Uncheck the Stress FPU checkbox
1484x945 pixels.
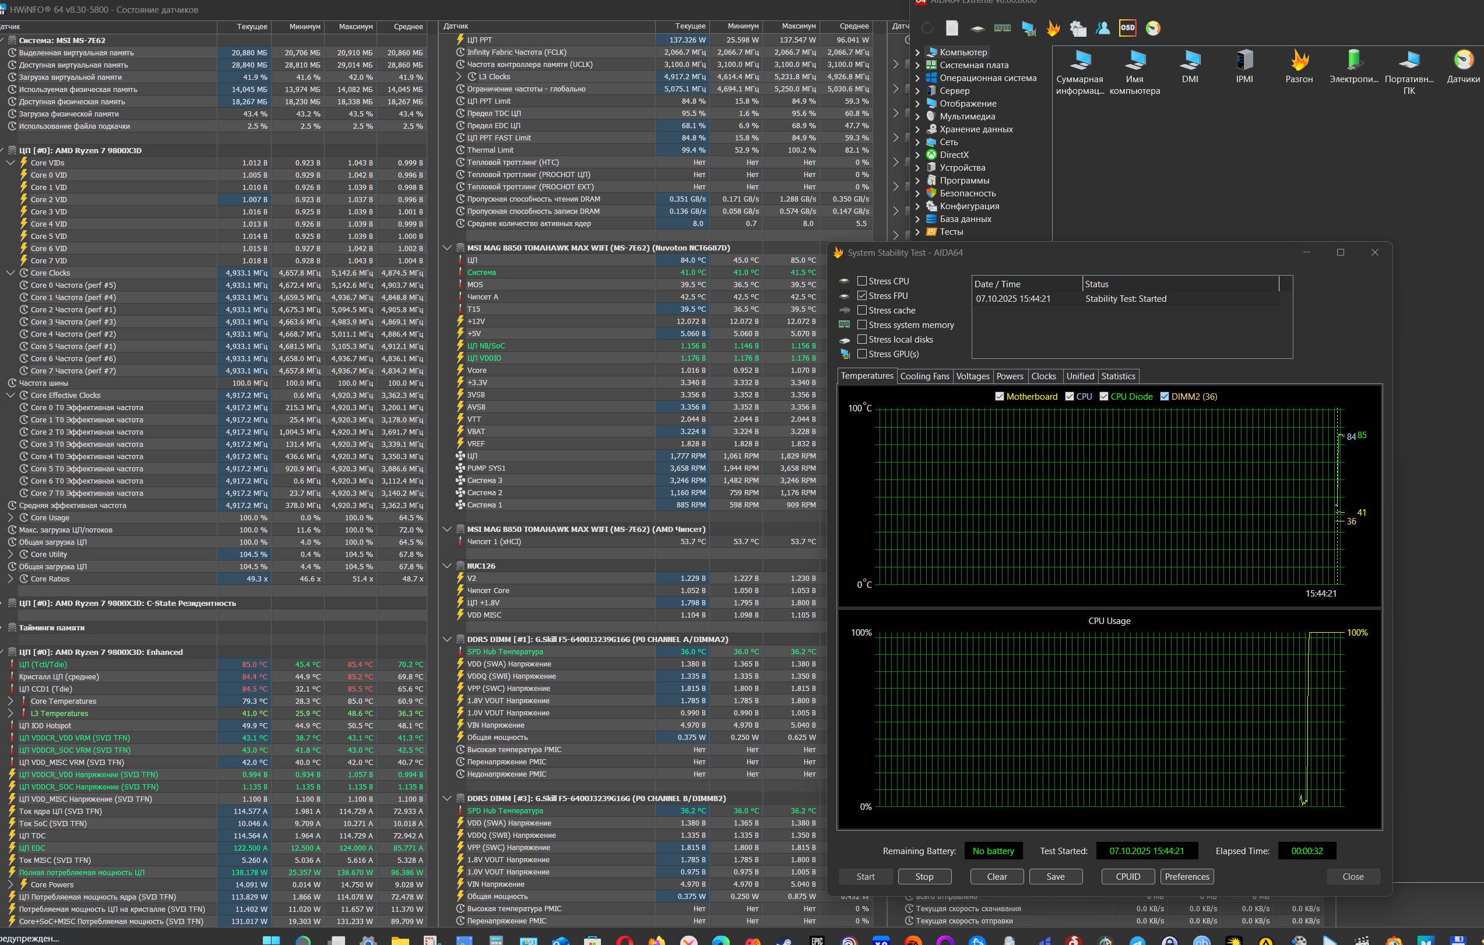pos(862,296)
